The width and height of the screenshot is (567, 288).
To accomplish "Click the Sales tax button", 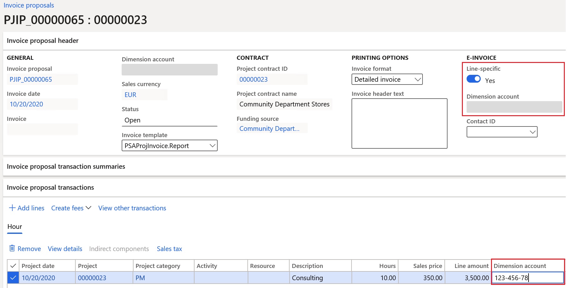I will coord(170,249).
